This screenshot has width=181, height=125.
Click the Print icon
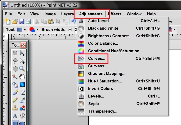(x=29, y=22)
